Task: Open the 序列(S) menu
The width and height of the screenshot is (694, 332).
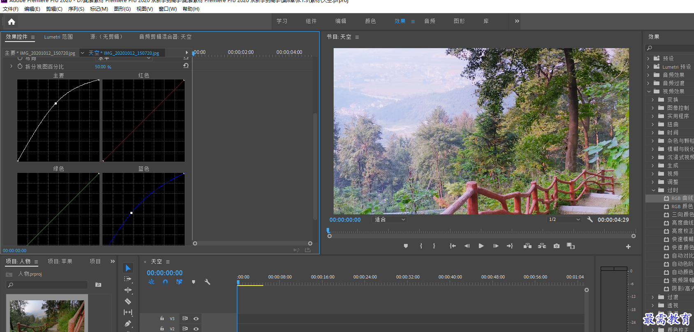Action: point(76,9)
